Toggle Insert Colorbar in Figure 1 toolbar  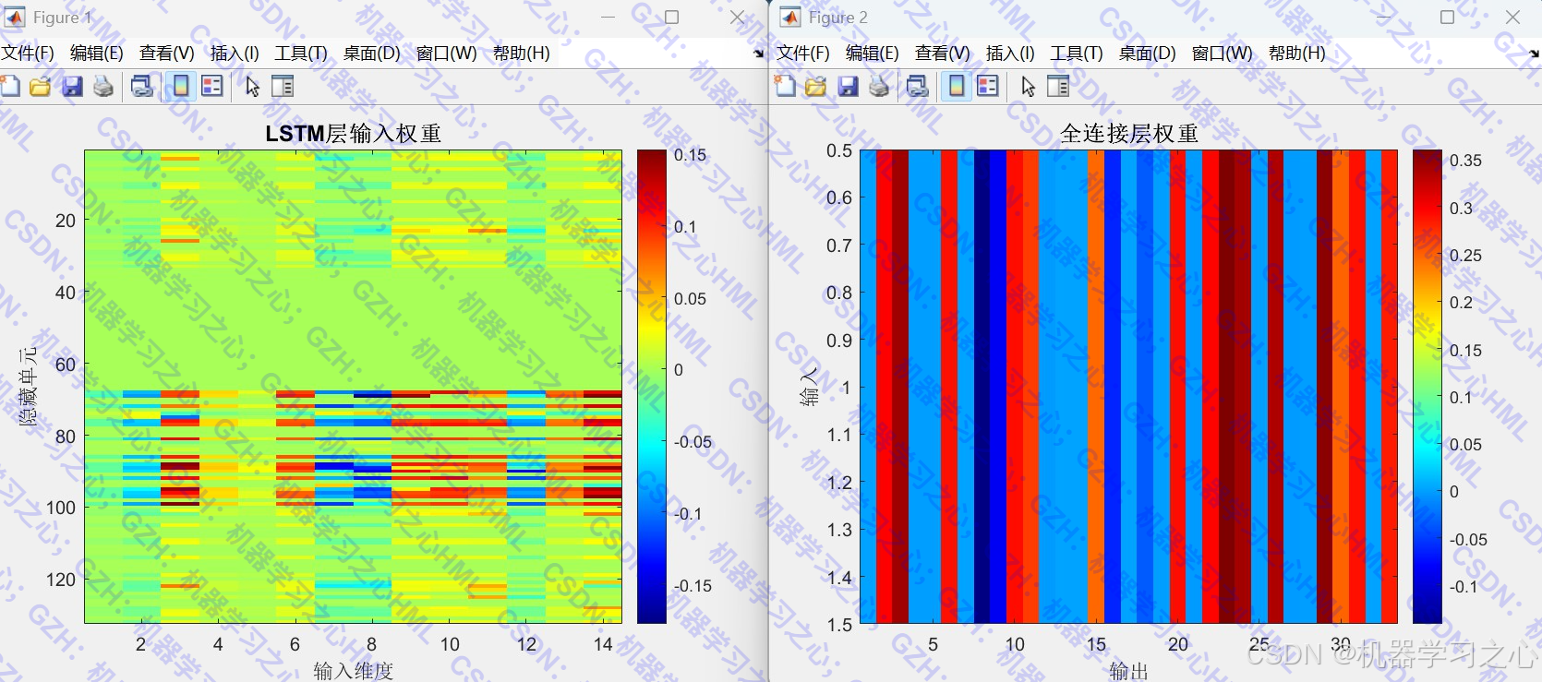click(181, 87)
